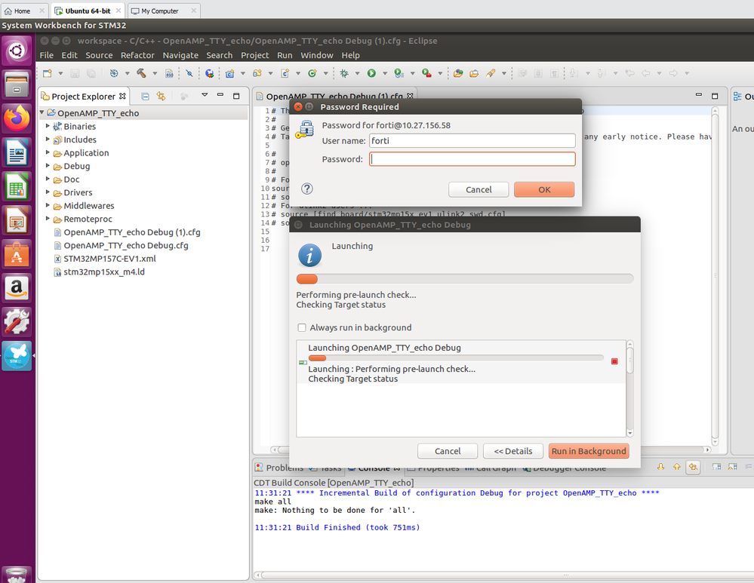The image size is (754, 583).
Task: Stop the launch with red square icon
Action: click(x=614, y=361)
